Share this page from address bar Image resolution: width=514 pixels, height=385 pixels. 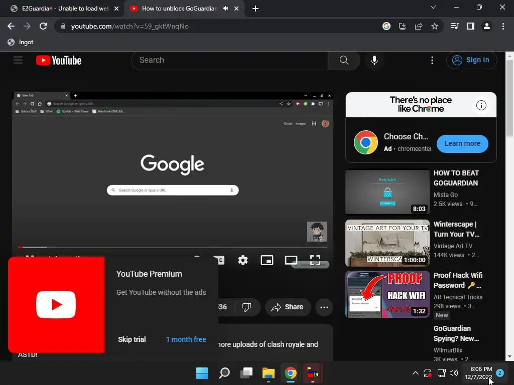pos(418,26)
